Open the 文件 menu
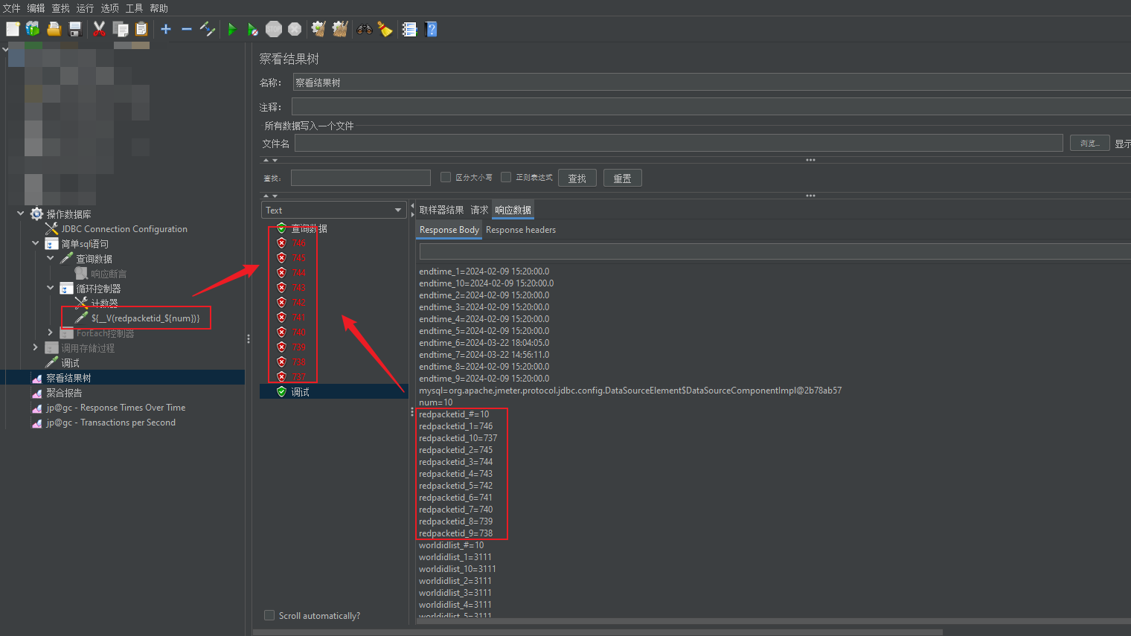Image resolution: width=1131 pixels, height=636 pixels. tap(11, 8)
